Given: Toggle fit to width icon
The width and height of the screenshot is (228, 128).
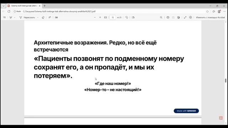Looking at the screenshot, I should point(105,17).
